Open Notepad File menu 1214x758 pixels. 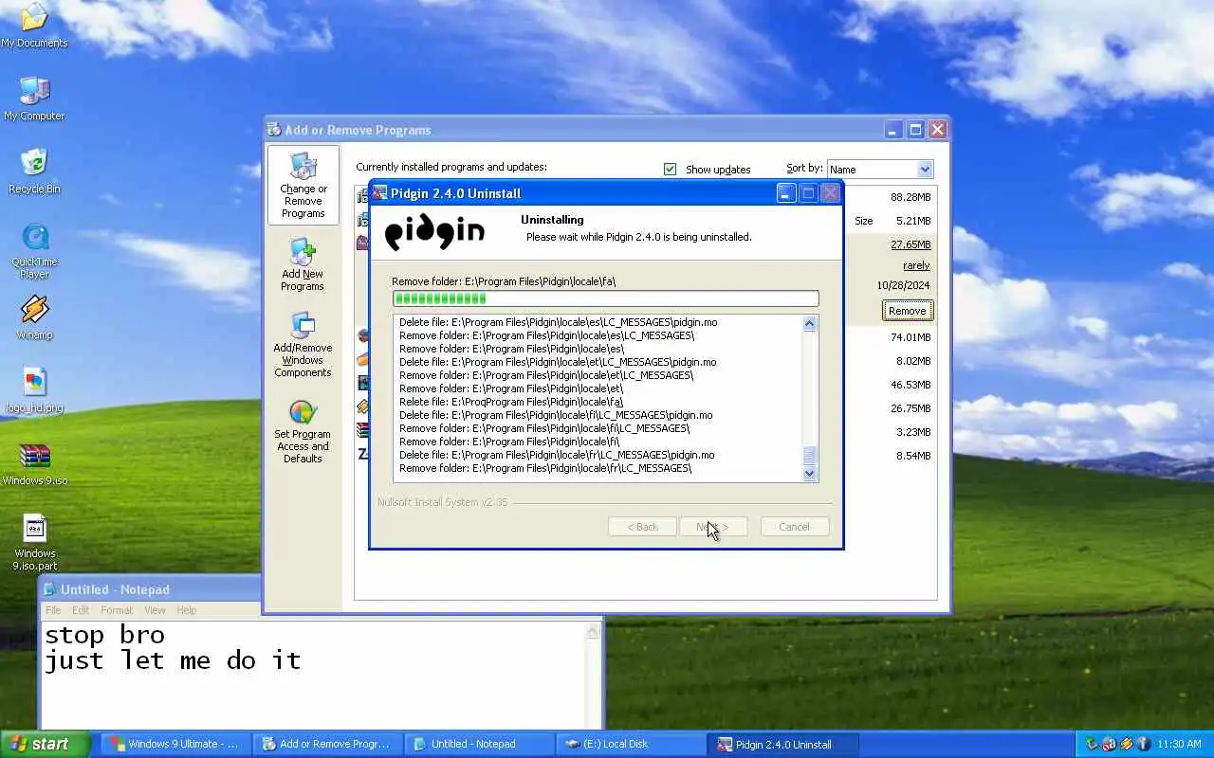tap(53, 610)
